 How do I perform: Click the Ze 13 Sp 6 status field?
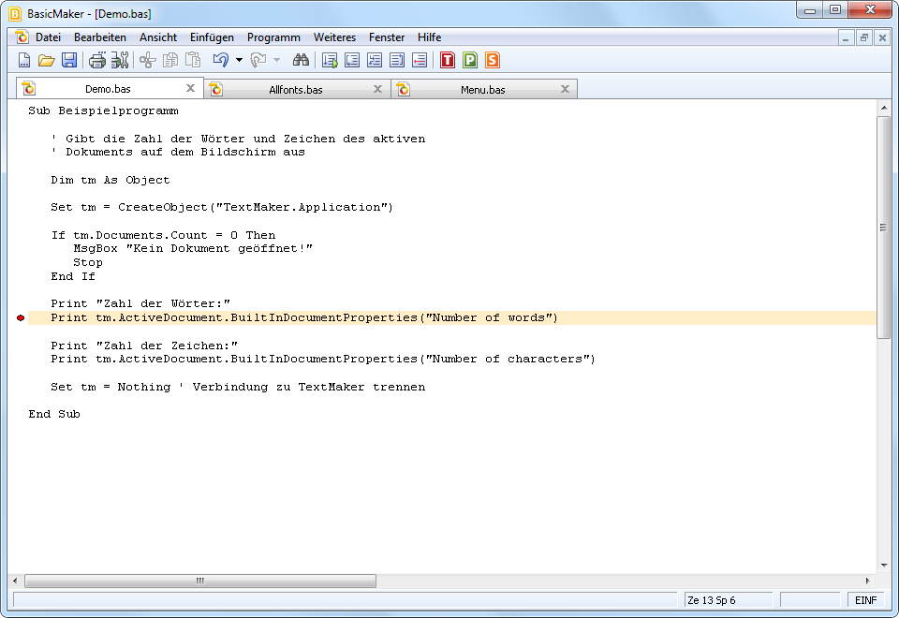click(727, 599)
